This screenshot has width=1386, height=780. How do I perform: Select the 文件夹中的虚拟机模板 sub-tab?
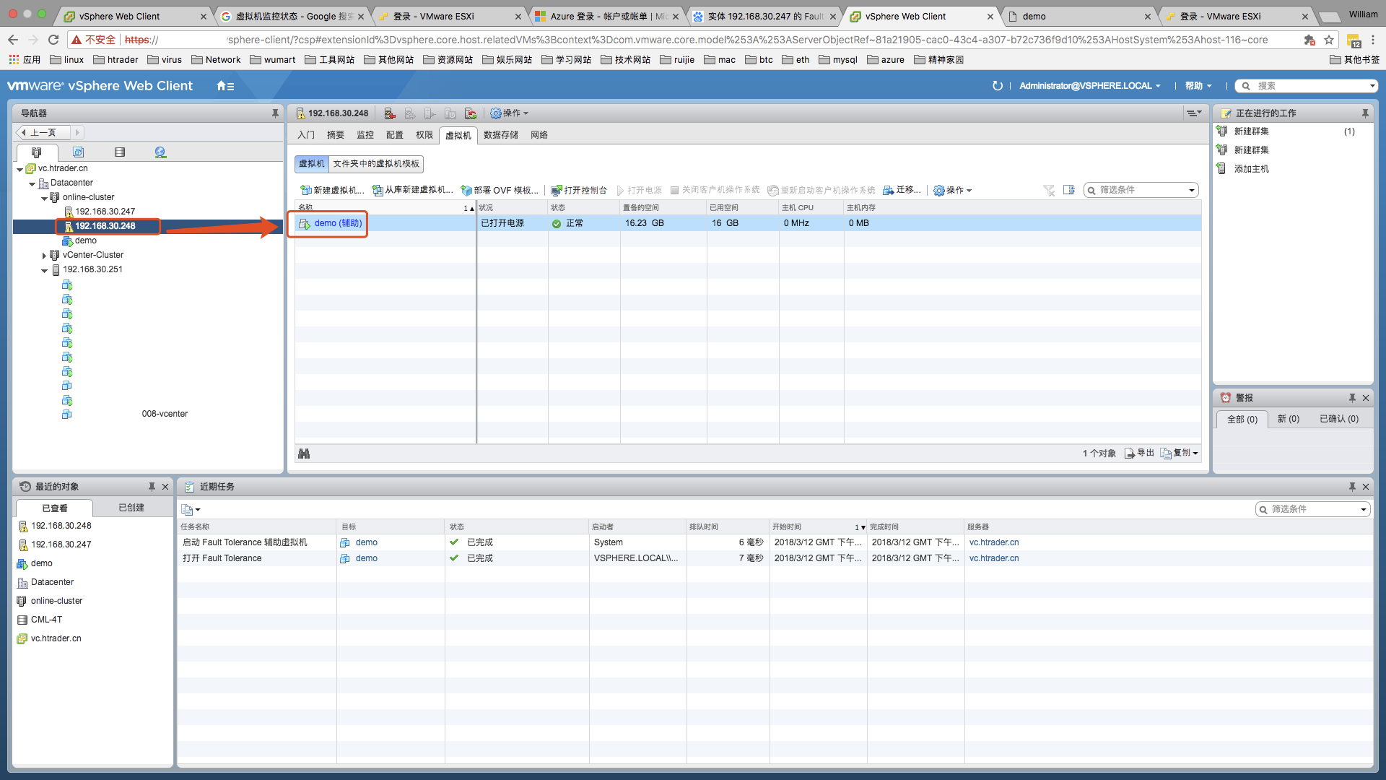pyautogui.click(x=375, y=164)
